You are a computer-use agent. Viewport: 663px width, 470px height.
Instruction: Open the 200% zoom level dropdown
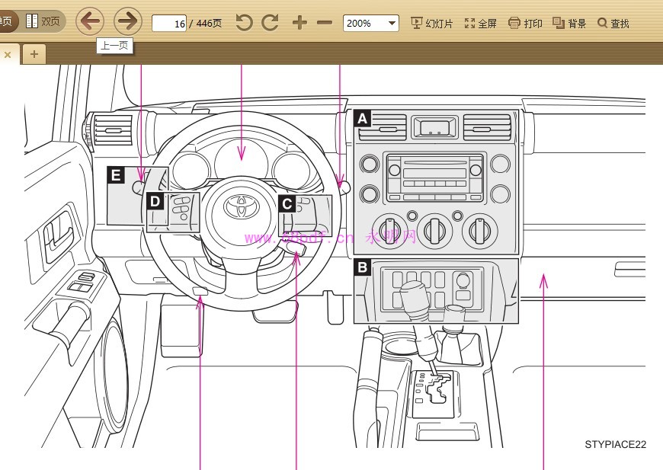coord(371,23)
